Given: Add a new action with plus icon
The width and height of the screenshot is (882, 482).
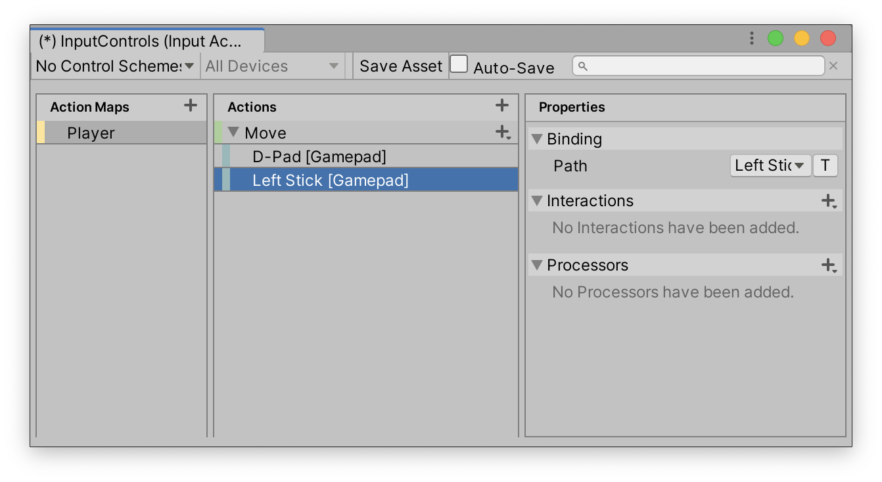Looking at the screenshot, I should coord(502,106).
